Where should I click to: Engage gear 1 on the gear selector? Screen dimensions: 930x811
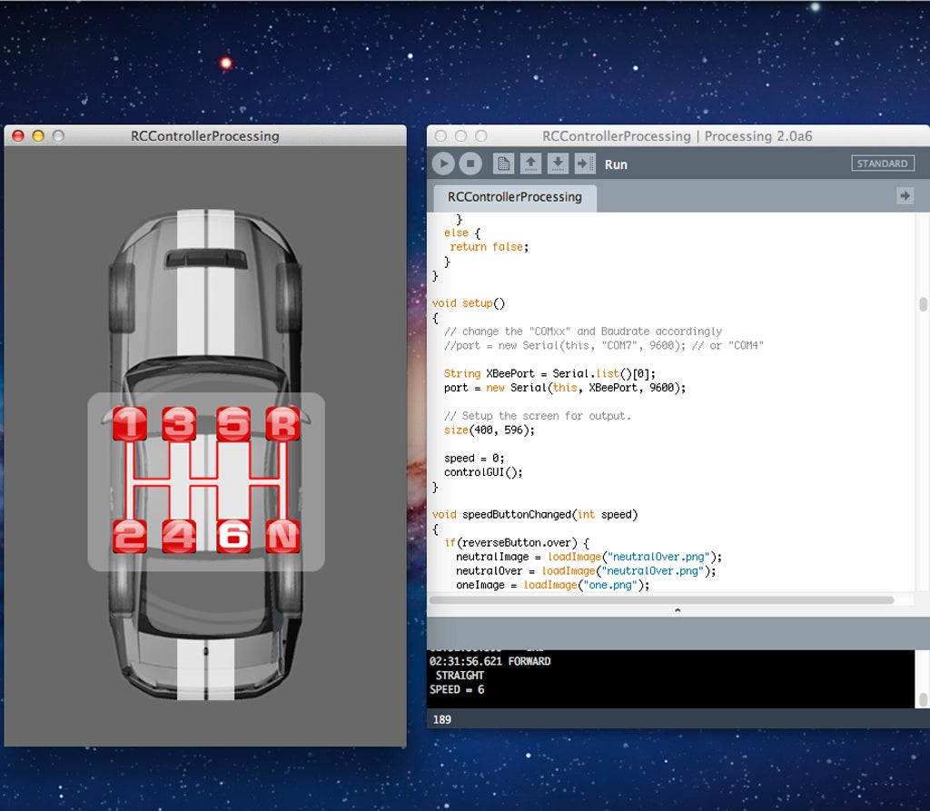(130, 423)
